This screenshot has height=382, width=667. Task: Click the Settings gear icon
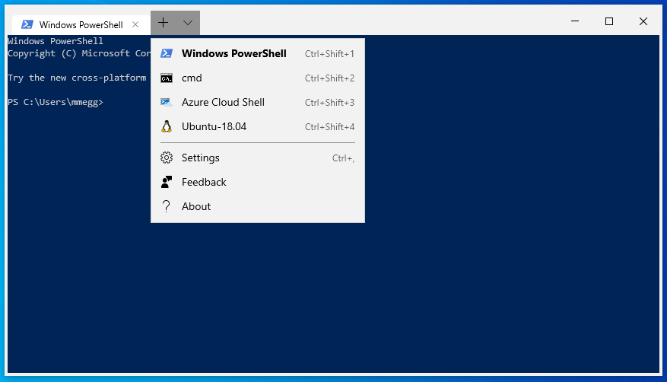point(167,158)
